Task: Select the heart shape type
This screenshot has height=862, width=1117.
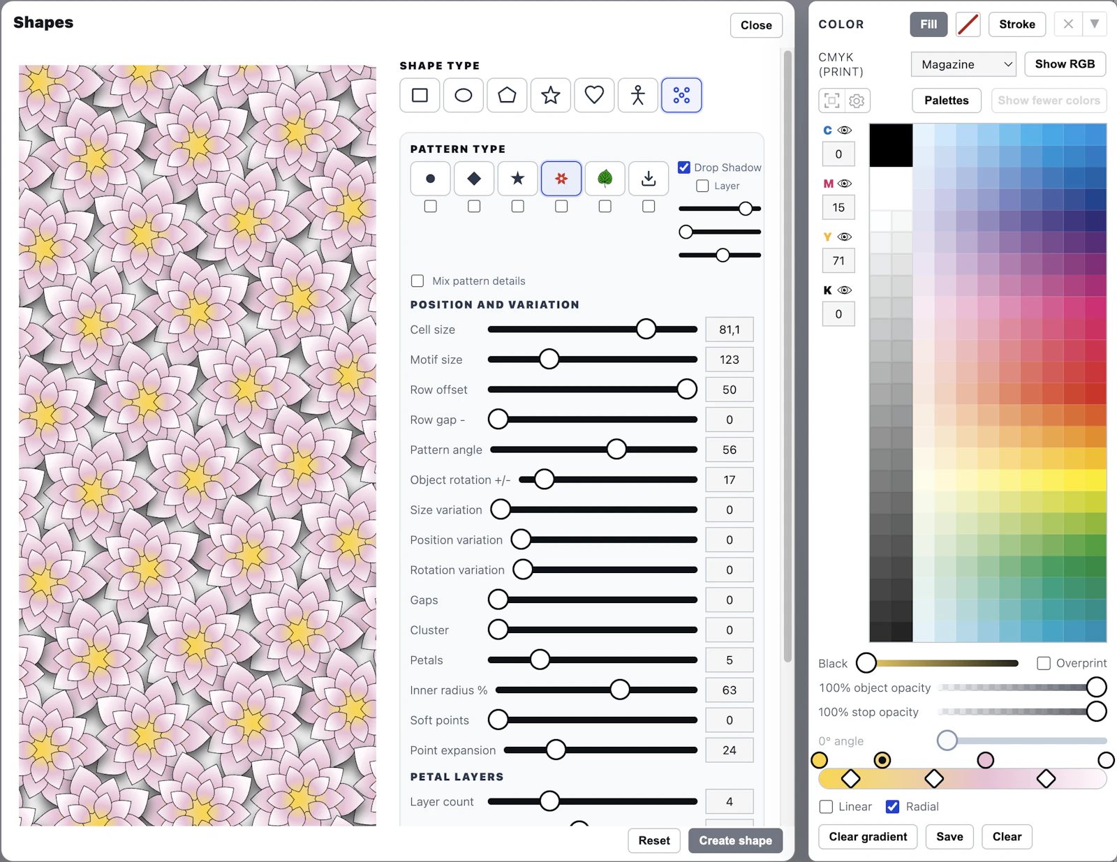Action: (594, 95)
